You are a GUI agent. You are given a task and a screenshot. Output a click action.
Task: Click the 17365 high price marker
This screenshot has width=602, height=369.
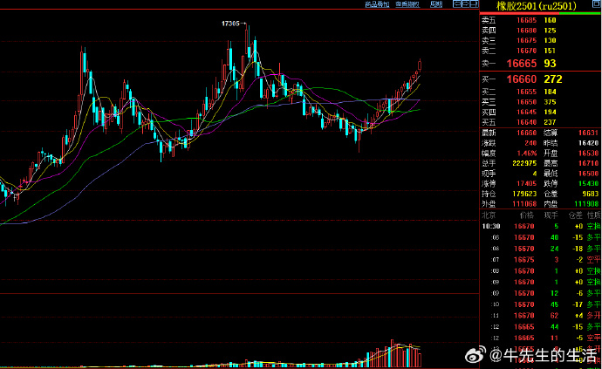(x=232, y=24)
